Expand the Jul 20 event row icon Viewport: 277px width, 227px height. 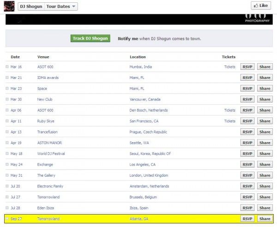coord(7,186)
